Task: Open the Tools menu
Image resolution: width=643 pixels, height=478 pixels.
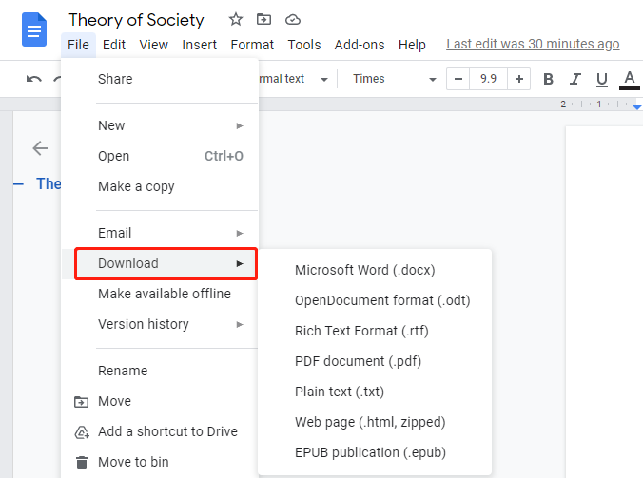Action: point(303,45)
